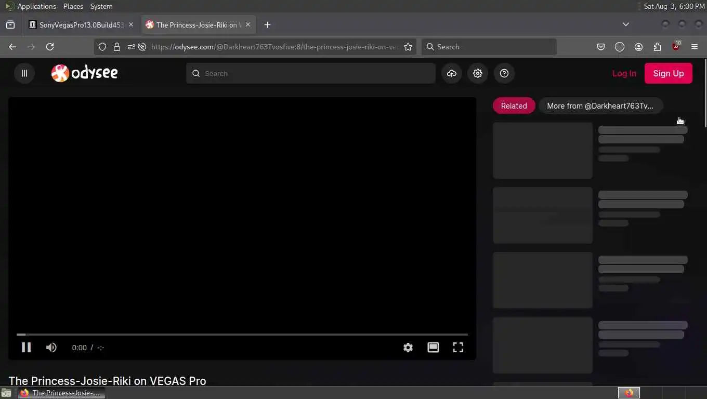The image size is (707, 399).
Task: Close The Princess-Josie-Riki tab
Action: point(248,25)
